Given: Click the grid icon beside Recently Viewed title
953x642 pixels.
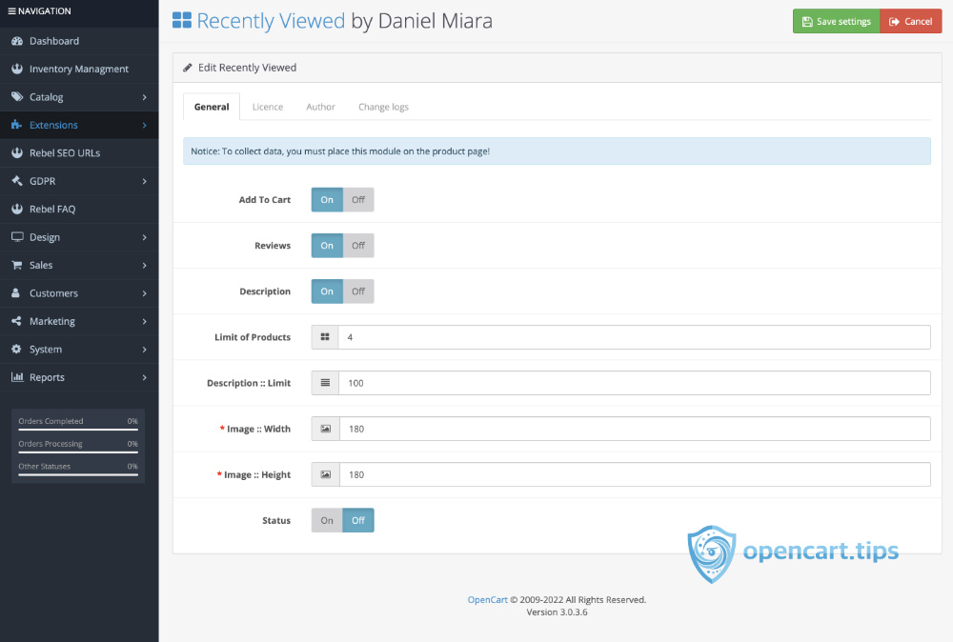Looking at the screenshot, I should (182, 20).
